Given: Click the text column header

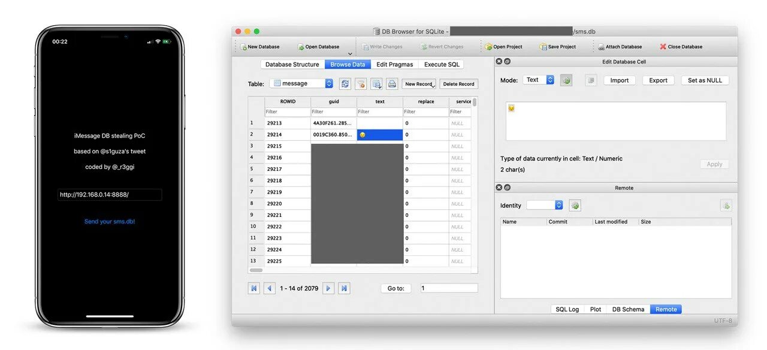Looking at the screenshot, I should coord(380,101).
